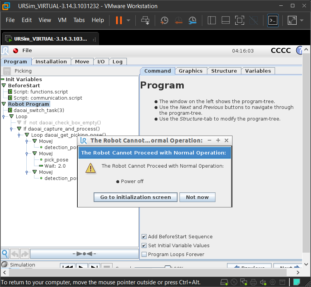
Task: Take a VM snapshot
Action: [x=164, y=20]
